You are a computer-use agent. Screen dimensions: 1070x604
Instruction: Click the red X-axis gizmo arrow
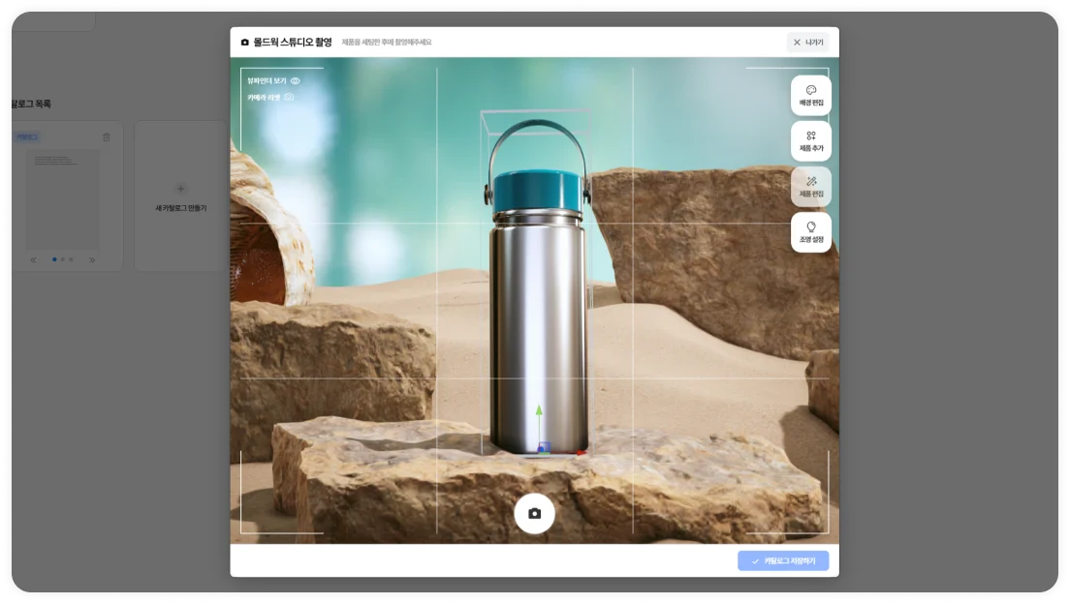578,452
